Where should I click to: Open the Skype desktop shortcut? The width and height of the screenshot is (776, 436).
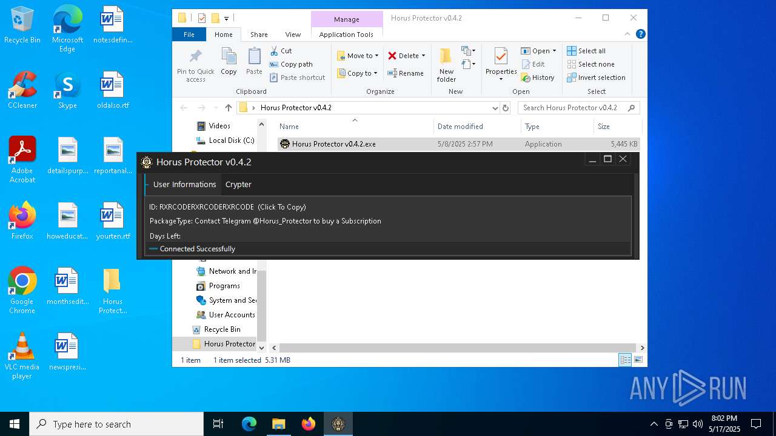(67, 90)
